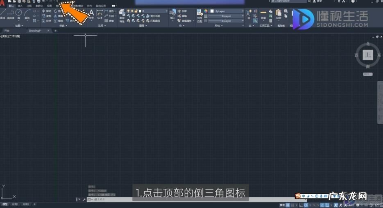
Task: Insert a Table (表格) annotation
Action: tap(109, 21)
